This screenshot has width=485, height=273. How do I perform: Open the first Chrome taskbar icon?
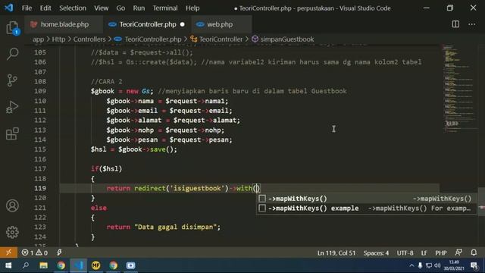tap(61, 265)
